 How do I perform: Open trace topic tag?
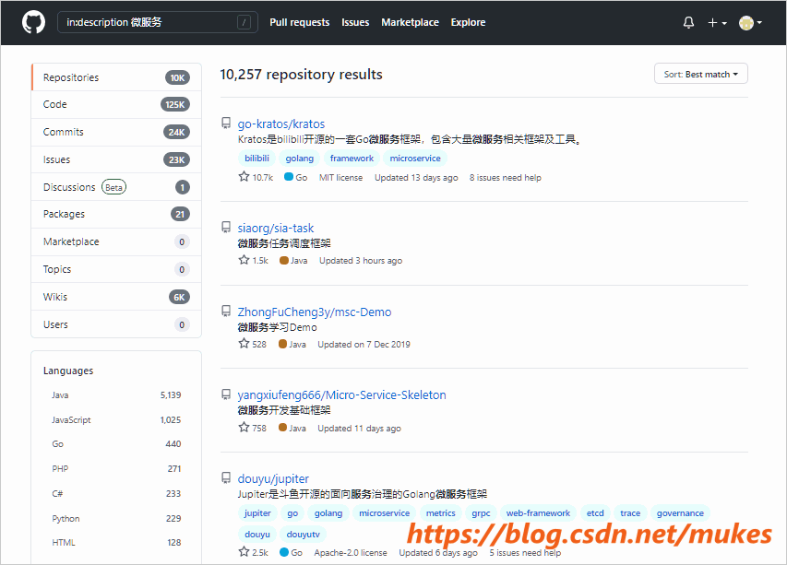click(x=630, y=512)
